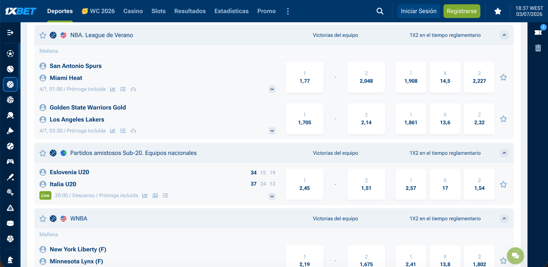This screenshot has width=548, height=267.
Task: Select the table tennis icon in sidebar
Action: pyautogui.click(x=10, y=115)
